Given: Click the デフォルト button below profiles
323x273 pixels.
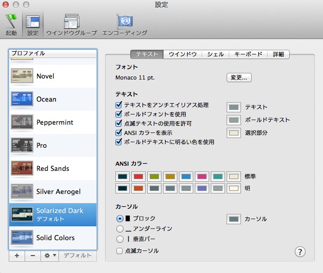Looking at the screenshot, I should [77, 255].
